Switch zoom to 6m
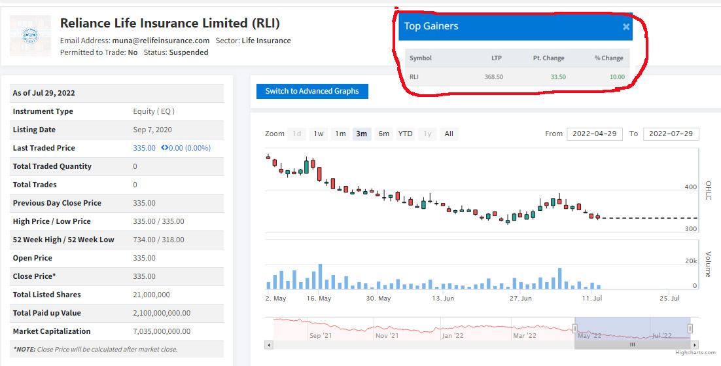The width and height of the screenshot is (721, 366). pyautogui.click(x=383, y=134)
